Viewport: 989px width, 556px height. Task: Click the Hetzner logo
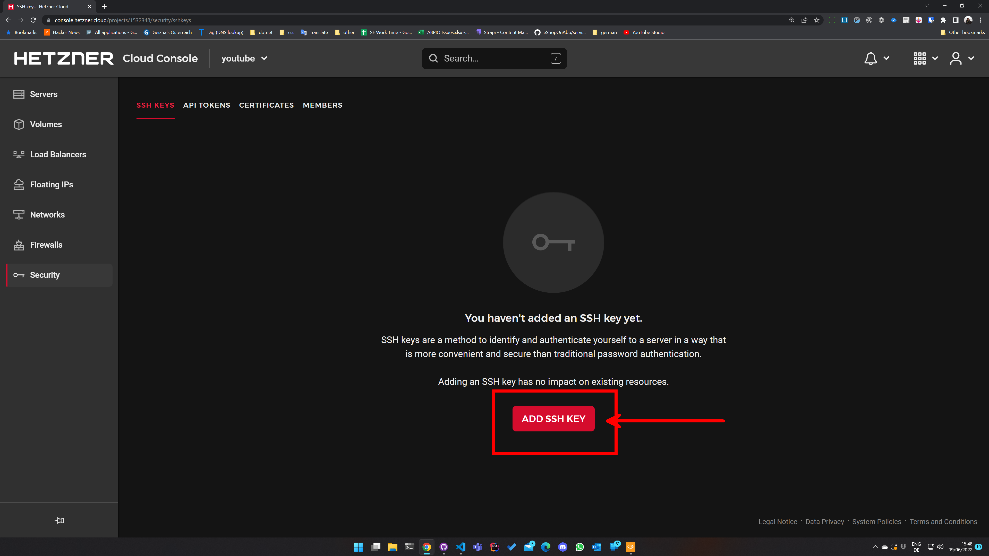click(64, 58)
